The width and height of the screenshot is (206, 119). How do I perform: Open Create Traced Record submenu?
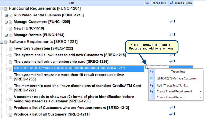pyautogui.click(x=170, y=97)
